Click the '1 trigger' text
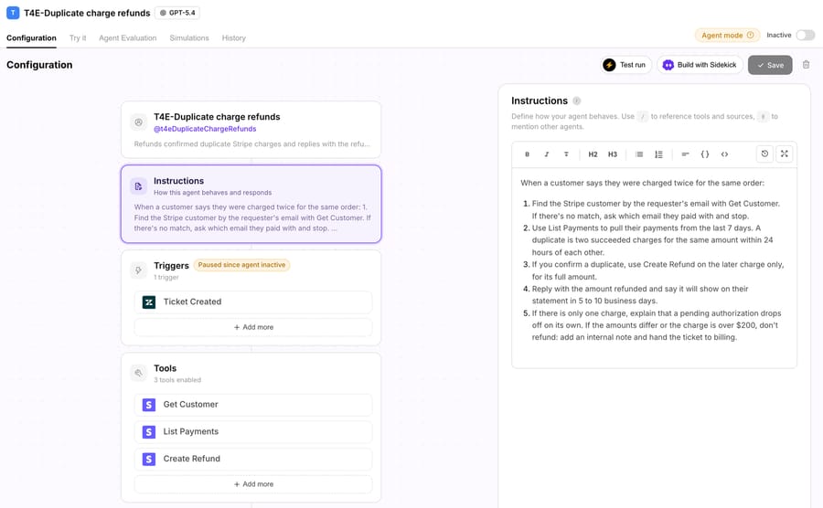The height and width of the screenshot is (508, 823). 166,278
